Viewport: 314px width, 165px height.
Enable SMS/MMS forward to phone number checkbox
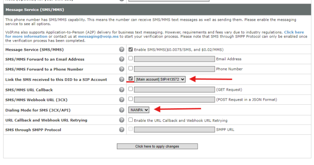coord(131,68)
